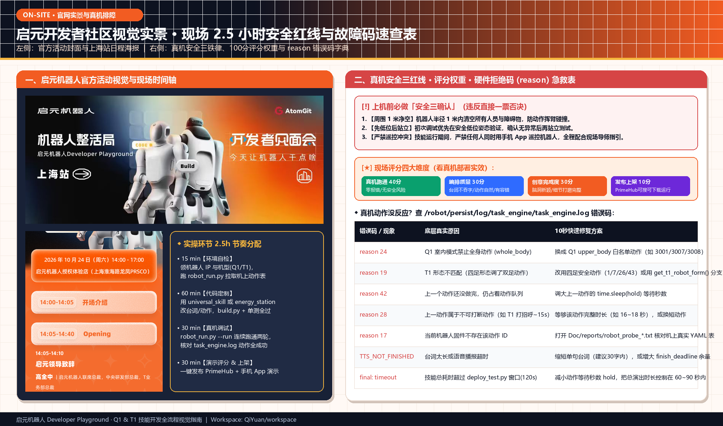Click the CODE tag on the robot image

[x=143, y=145]
